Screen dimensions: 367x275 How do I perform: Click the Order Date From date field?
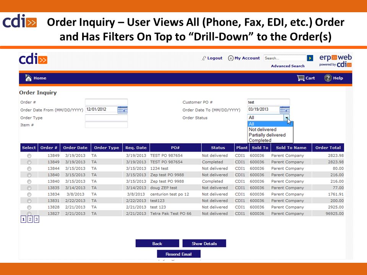(x=101, y=110)
